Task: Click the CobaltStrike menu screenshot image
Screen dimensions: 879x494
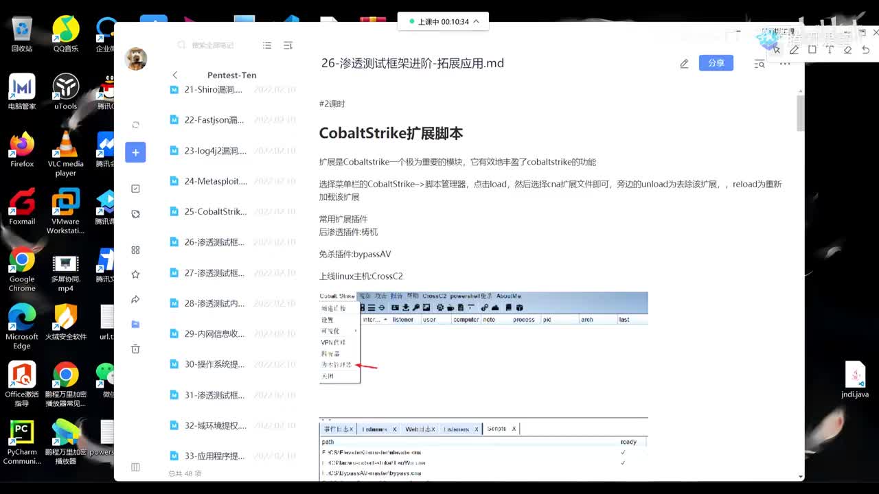Action: tap(483, 338)
